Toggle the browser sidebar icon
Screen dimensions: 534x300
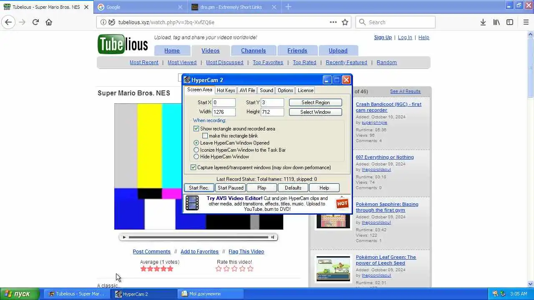pyautogui.click(x=510, y=22)
